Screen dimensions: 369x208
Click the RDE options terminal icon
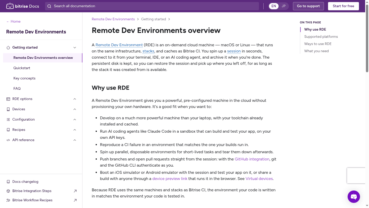pyautogui.click(x=8, y=99)
